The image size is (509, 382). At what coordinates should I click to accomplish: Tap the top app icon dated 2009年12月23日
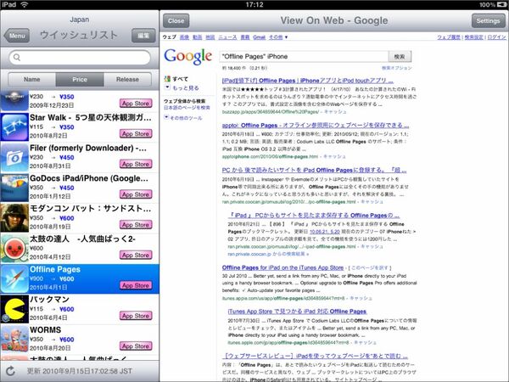click(14, 101)
